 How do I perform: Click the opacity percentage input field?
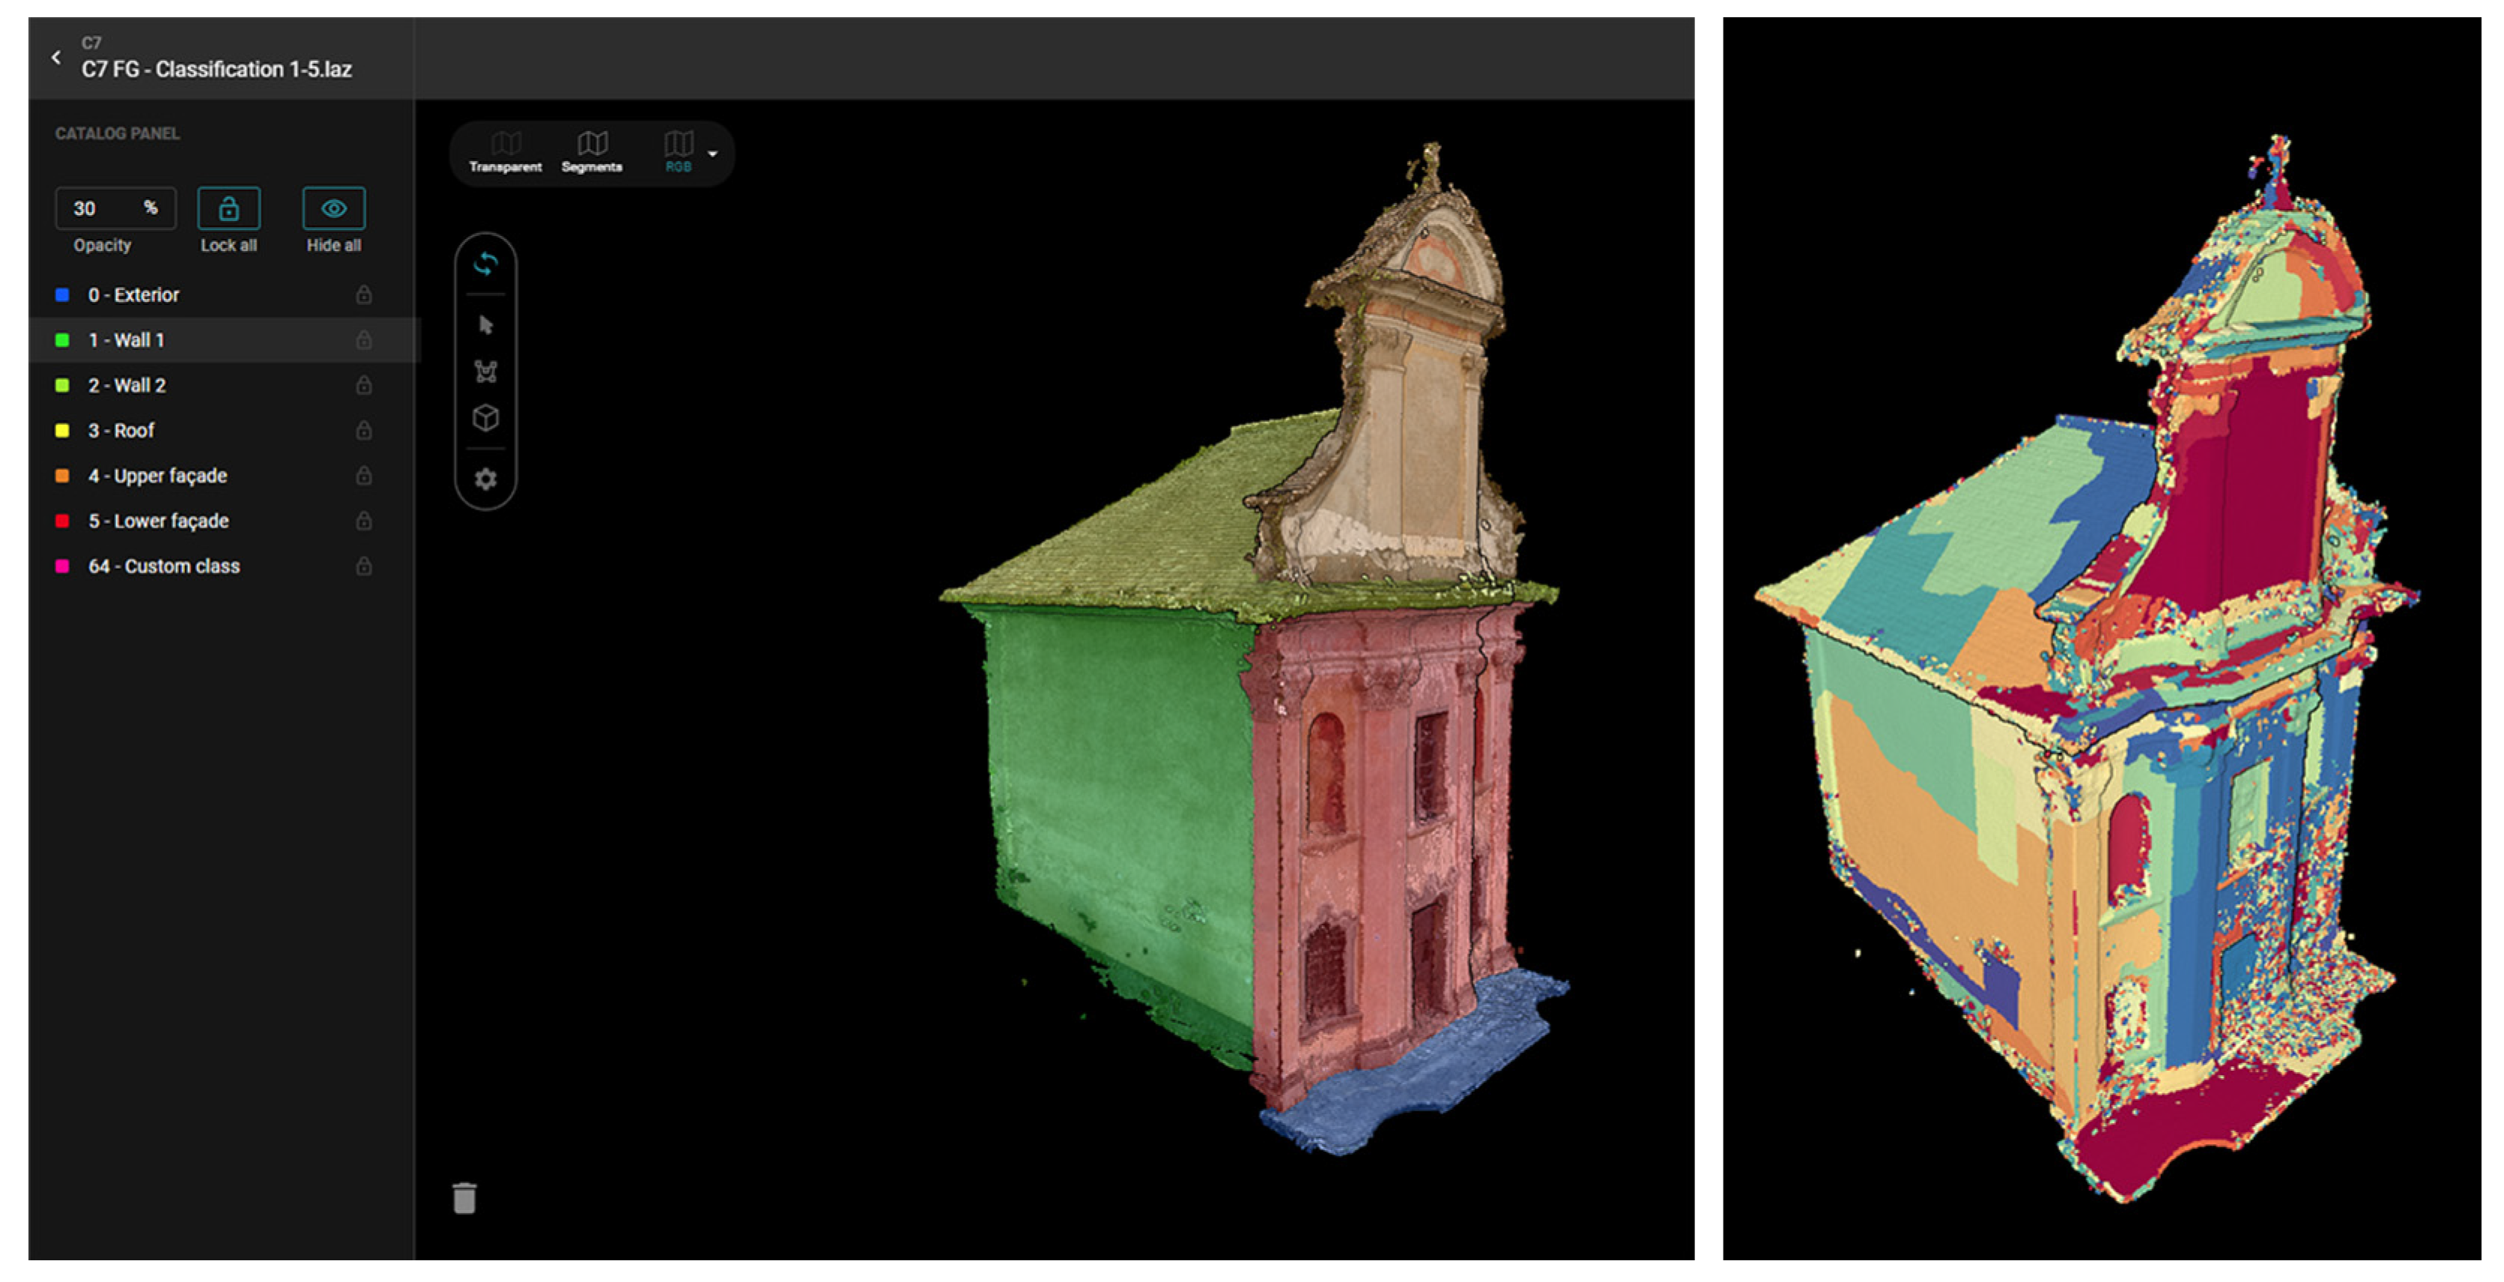102,208
